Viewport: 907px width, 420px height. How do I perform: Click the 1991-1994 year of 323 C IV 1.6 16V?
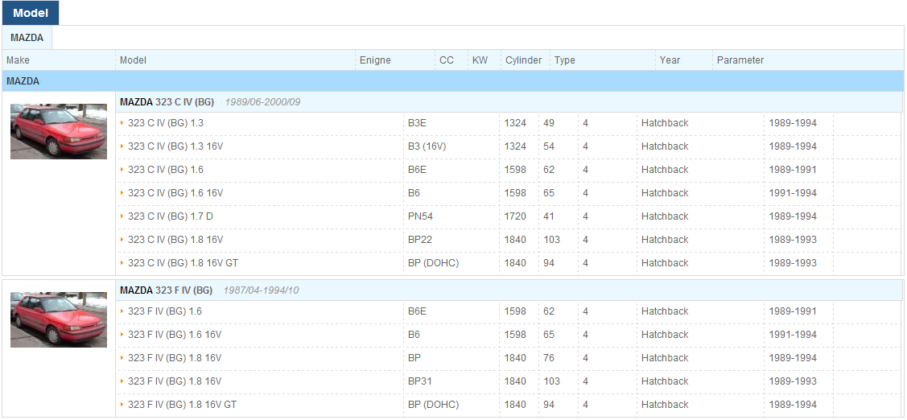793,192
